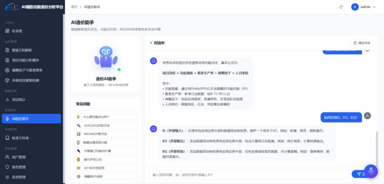Pick the 外部接口功能点计算 FAQ question

tap(106, 151)
